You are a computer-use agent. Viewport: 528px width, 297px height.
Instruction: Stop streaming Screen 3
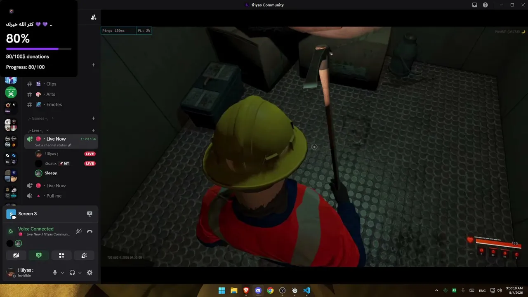coord(90,214)
